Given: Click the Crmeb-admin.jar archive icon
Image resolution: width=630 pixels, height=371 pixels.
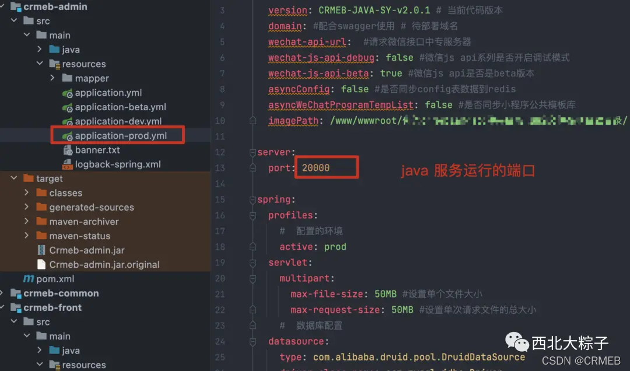Looking at the screenshot, I should [41, 250].
